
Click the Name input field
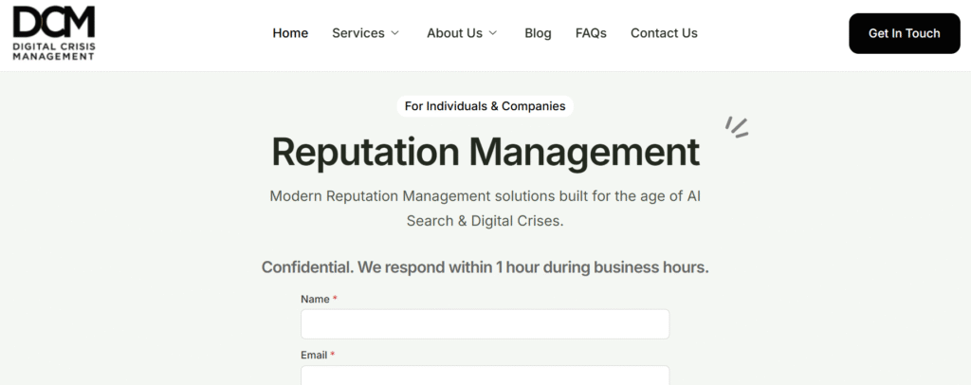(x=485, y=324)
